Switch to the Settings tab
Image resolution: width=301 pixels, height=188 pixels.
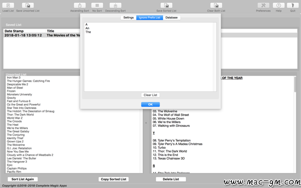point(128,17)
